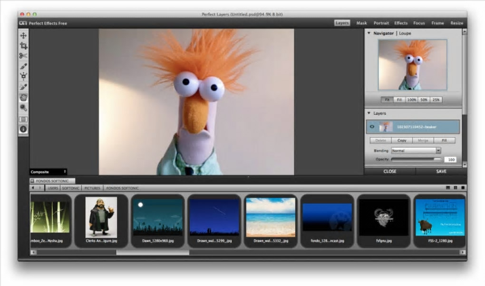Set navigator zoom to 50%
The image size is (485, 286).
424,99
